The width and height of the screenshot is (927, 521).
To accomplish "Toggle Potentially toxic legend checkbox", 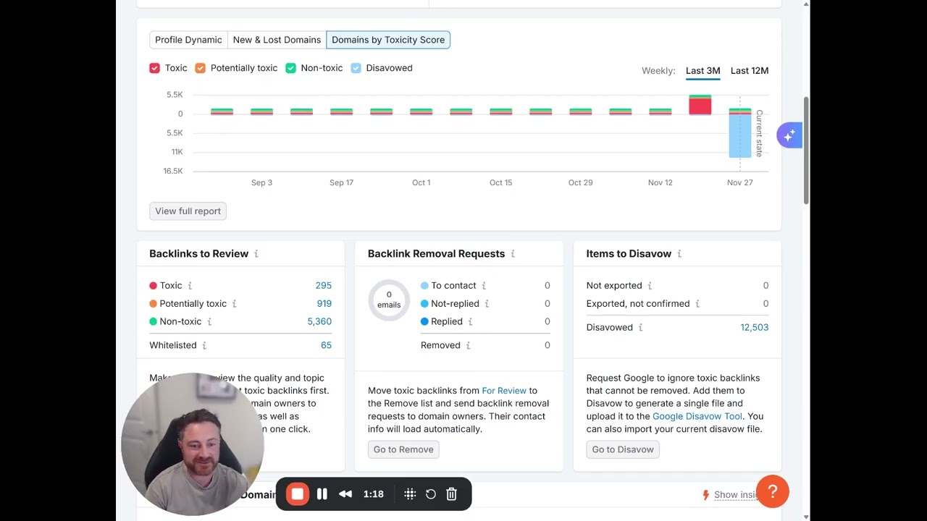I will coord(201,68).
